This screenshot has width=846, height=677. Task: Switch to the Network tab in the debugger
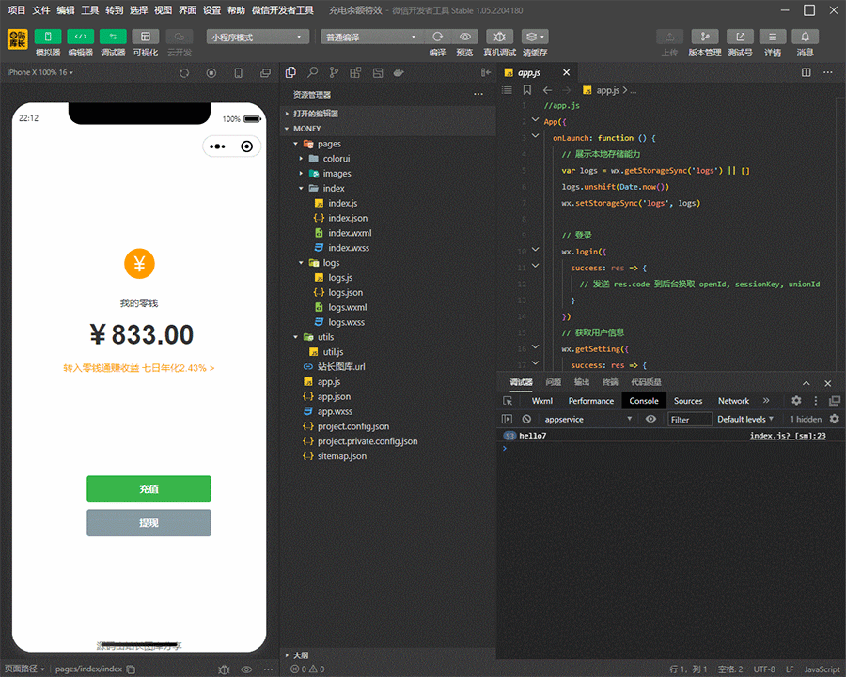click(733, 401)
